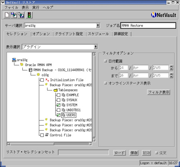Click the second toolbar icon with linked windows
180x167 pixels.
14,15
